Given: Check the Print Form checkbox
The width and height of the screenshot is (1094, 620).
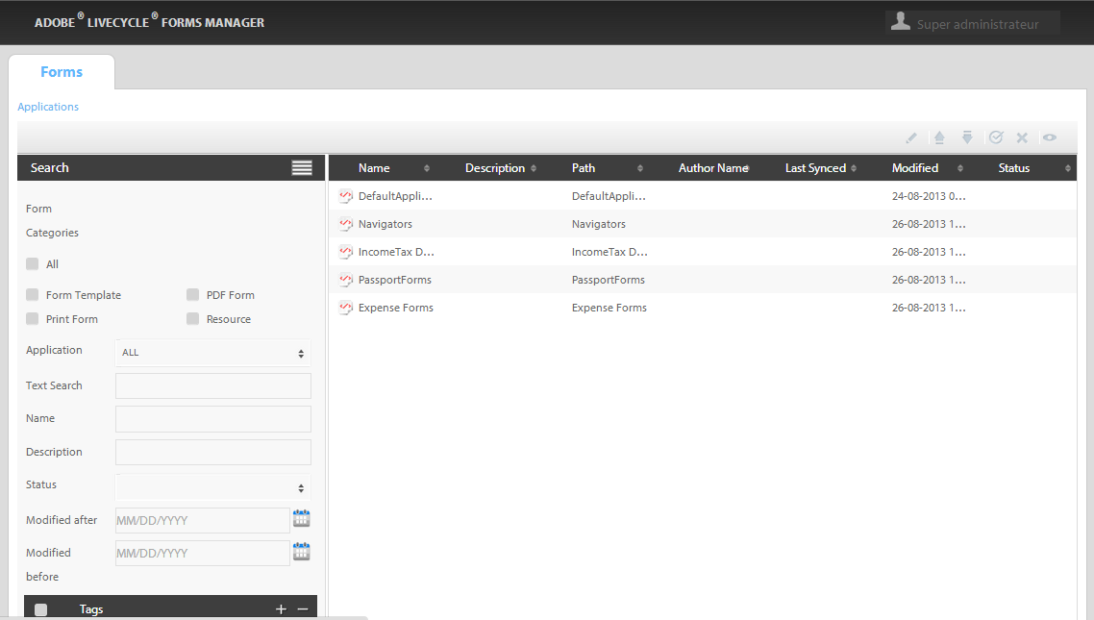Looking at the screenshot, I should (x=32, y=319).
